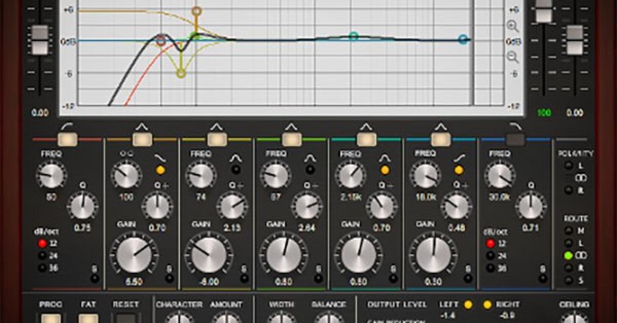617x323 pixels.
Task: Toggle bell shape LED on the 74 Hz band
Action: click(236, 170)
